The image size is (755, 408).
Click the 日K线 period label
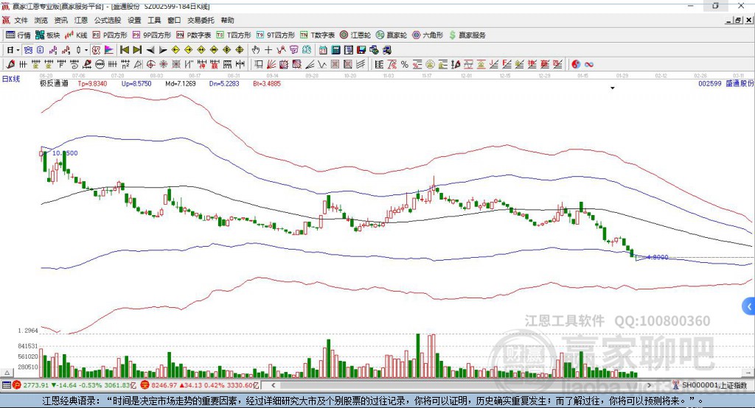click(x=11, y=79)
